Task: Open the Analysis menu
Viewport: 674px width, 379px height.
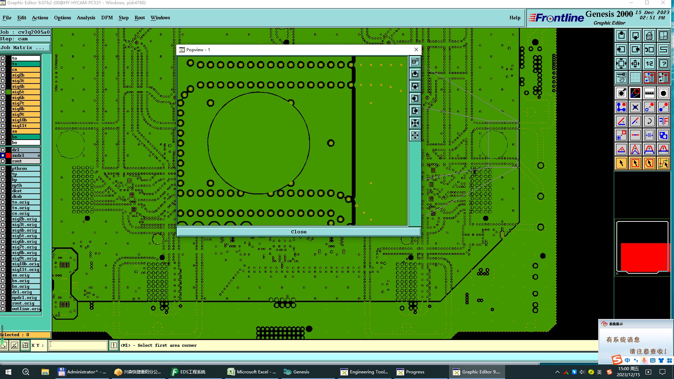Action: pos(86,18)
